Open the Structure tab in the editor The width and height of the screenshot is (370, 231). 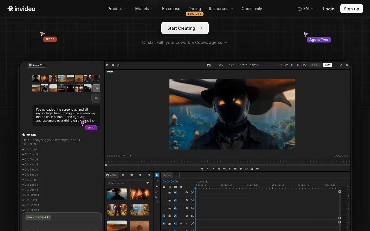click(255, 65)
